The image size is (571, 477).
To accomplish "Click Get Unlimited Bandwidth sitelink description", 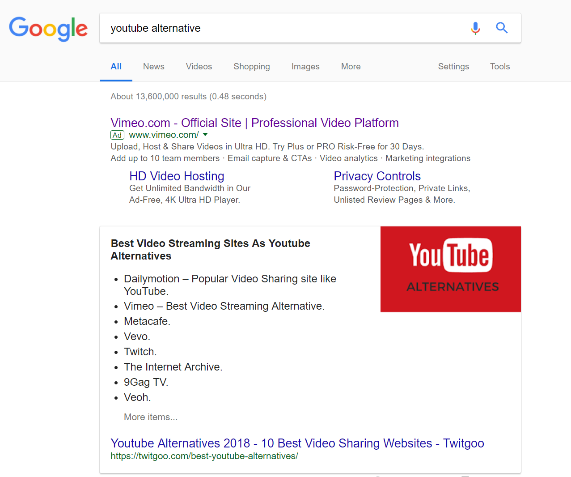I will [x=190, y=194].
